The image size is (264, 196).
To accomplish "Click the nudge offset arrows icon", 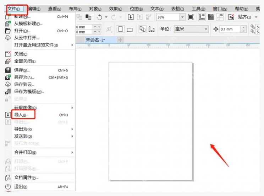I will (216, 29).
